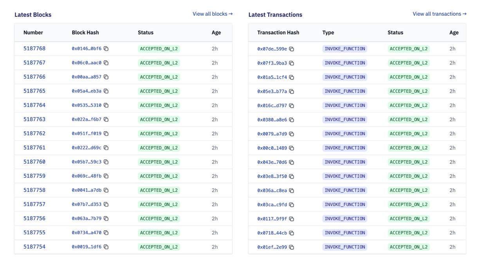Open transaction hash 0x0079…a7d9
The image size is (501, 269).
(x=272, y=134)
